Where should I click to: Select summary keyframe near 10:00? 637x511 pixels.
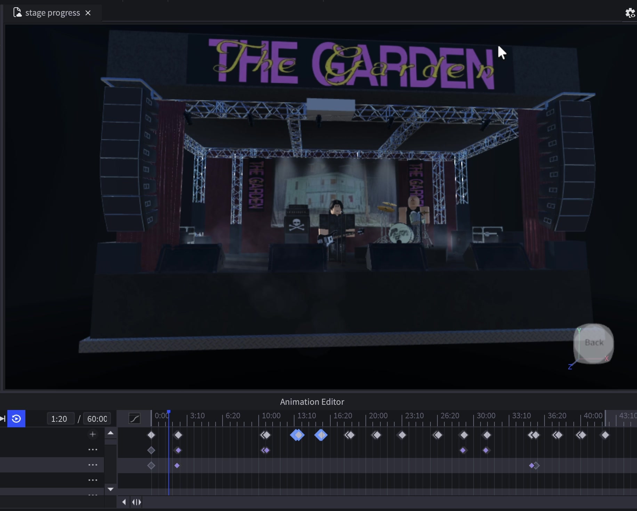click(x=266, y=435)
